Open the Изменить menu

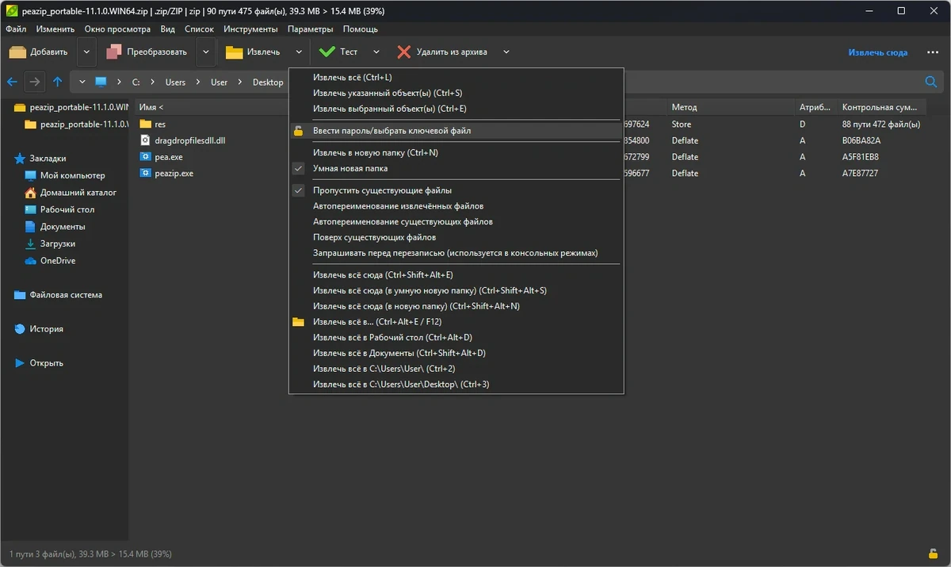55,29
